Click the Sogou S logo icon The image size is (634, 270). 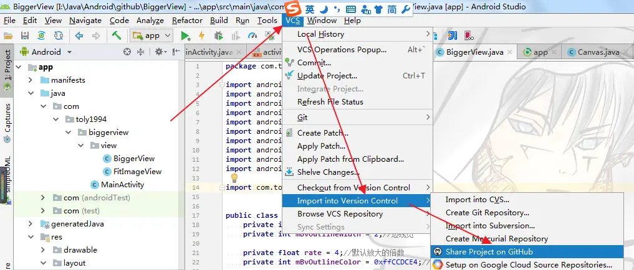(x=293, y=7)
